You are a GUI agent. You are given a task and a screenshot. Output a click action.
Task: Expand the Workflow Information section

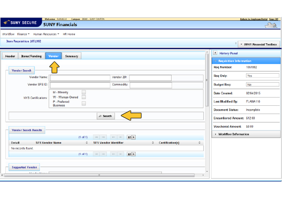[246, 134]
